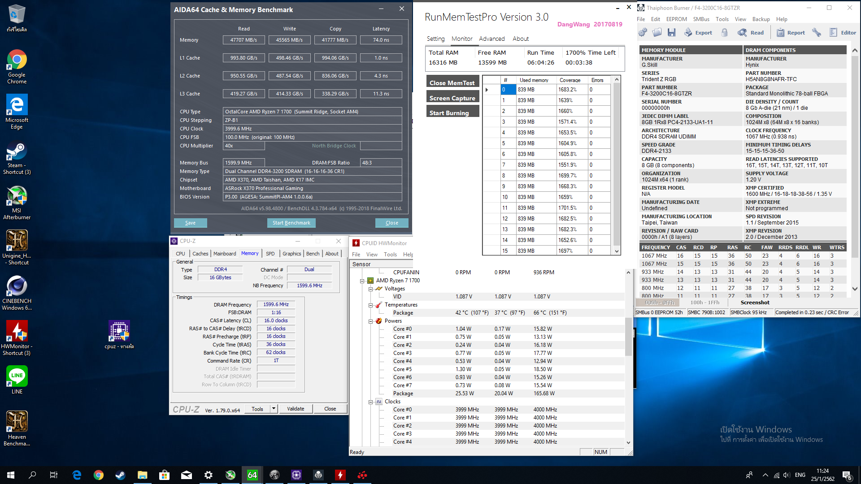Select the LINE desktop icon
This screenshot has width=861, height=484.
click(17, 380)
